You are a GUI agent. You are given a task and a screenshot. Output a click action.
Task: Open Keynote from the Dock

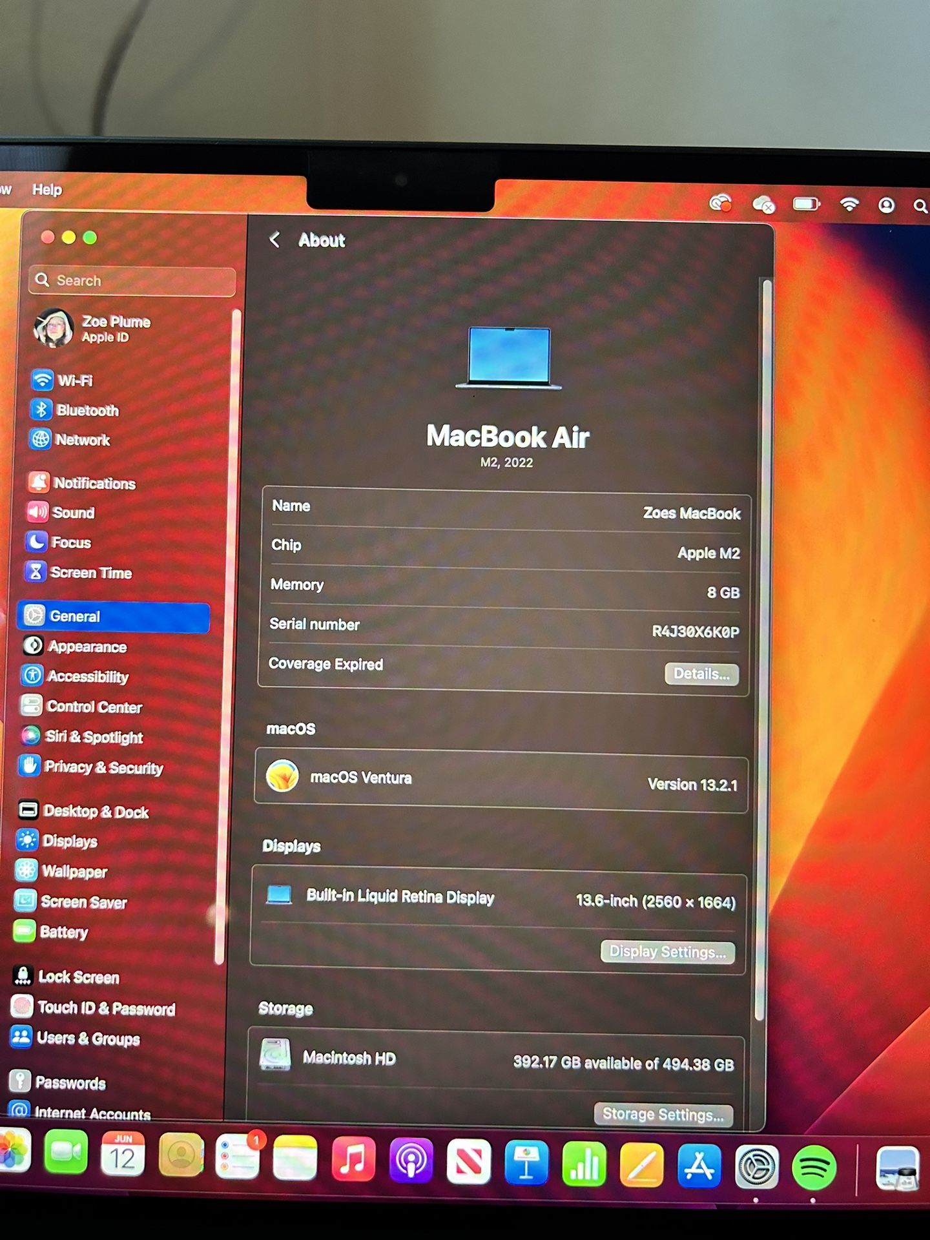526,1162
